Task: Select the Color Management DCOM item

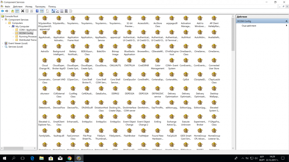Action: 158,64
